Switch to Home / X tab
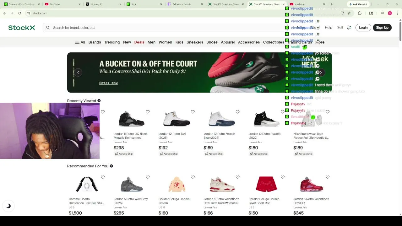This screenshot has height=226, width=402. (x=103, y=4)
